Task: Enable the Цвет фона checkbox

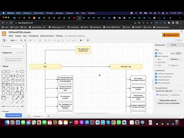Action: [x=156, y=62]
